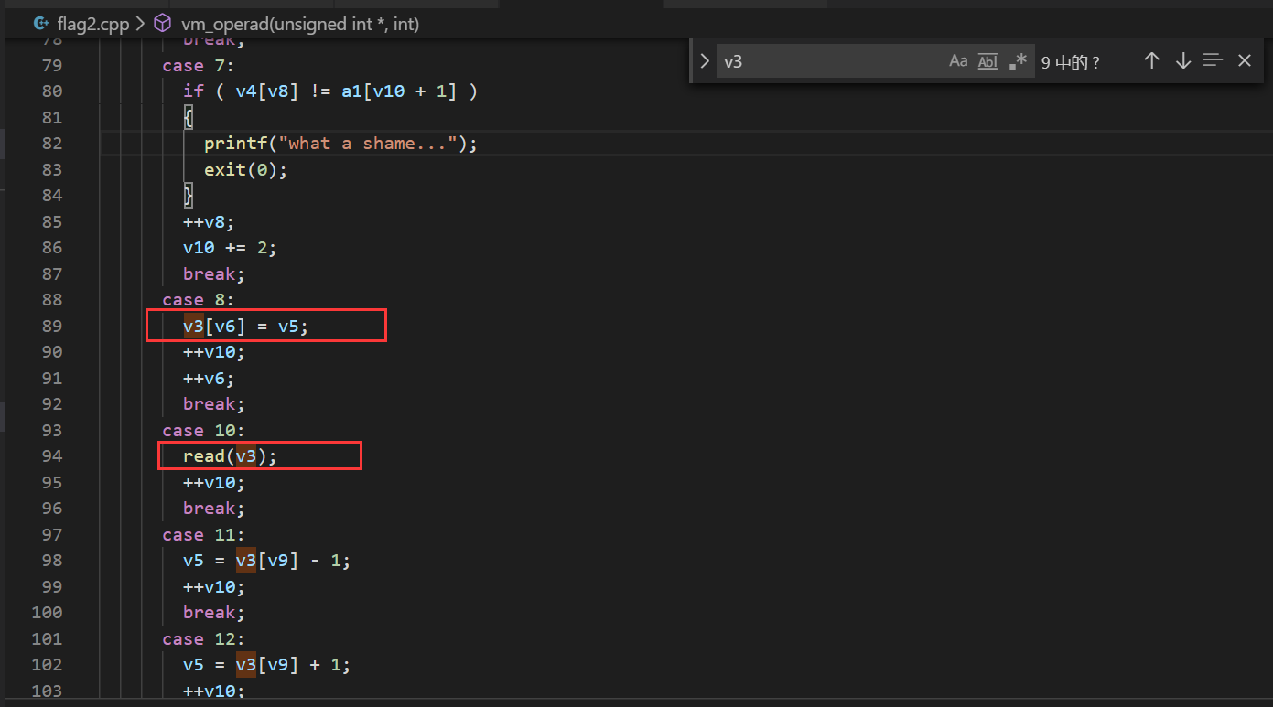Toggle Match Whole Word option
Screen dimensions: 1273x707
tap(988, 61)
